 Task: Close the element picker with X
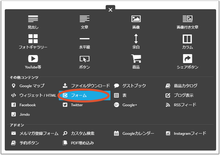pos(110,10)
